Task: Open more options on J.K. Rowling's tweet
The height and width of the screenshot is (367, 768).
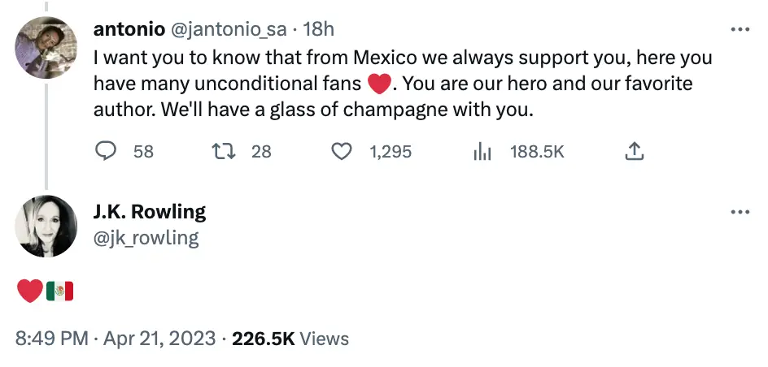Action: pyautogui.click(x=740, y=213)
